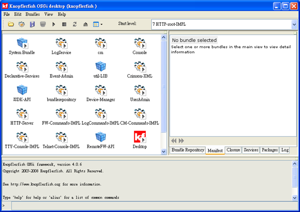The height and width of the screenshot is (212, 300).
Task: Click the Open bundle folder icon
Action: [11, 24]
